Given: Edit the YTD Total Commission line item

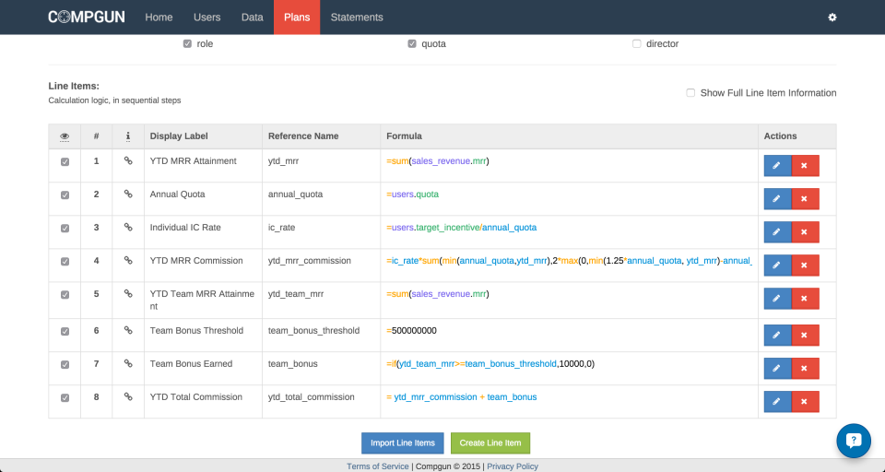Looking at the screenshot, I should [777, 401].
